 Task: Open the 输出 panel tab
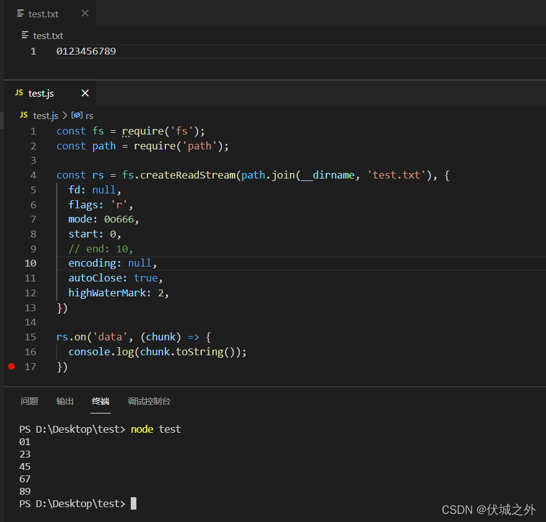click(64, 401)
